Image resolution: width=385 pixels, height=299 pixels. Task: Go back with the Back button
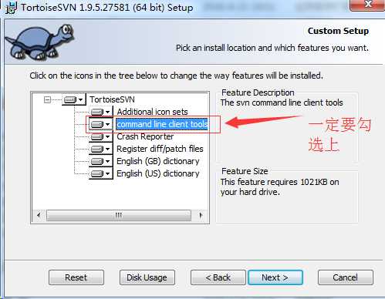click(218, 277)
